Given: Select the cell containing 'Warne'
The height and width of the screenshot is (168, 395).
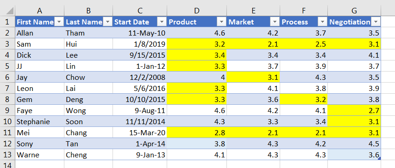Looking at the screenshot, I should (39, 155).
